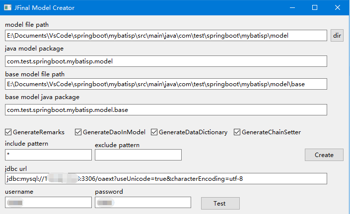The height and width of the screenshot is (214, 350).
Task: Click the include pattern text box
Action: click(48, 155)
